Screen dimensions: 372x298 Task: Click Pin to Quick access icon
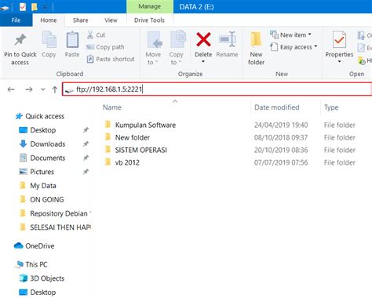click(x=20, y=40)
